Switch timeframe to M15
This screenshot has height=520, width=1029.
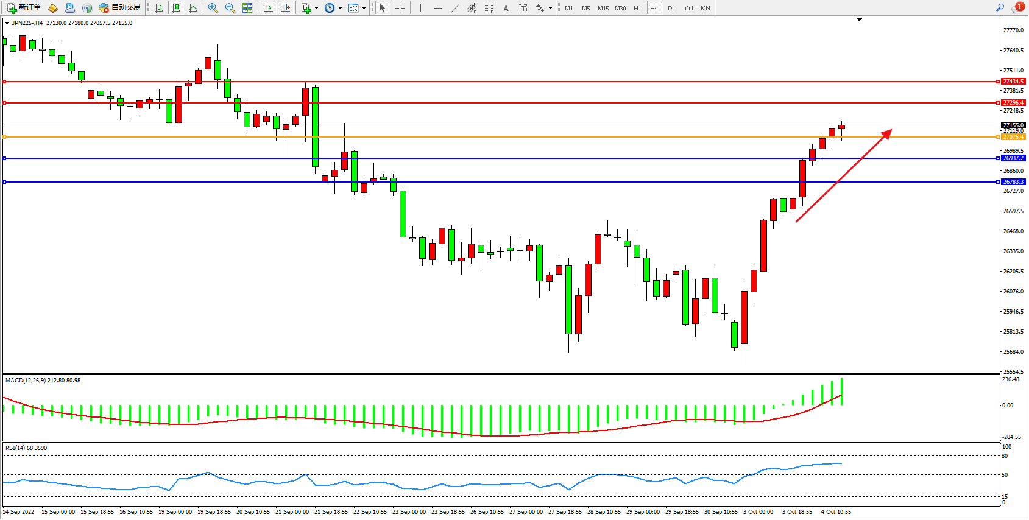tap(603, 8)
